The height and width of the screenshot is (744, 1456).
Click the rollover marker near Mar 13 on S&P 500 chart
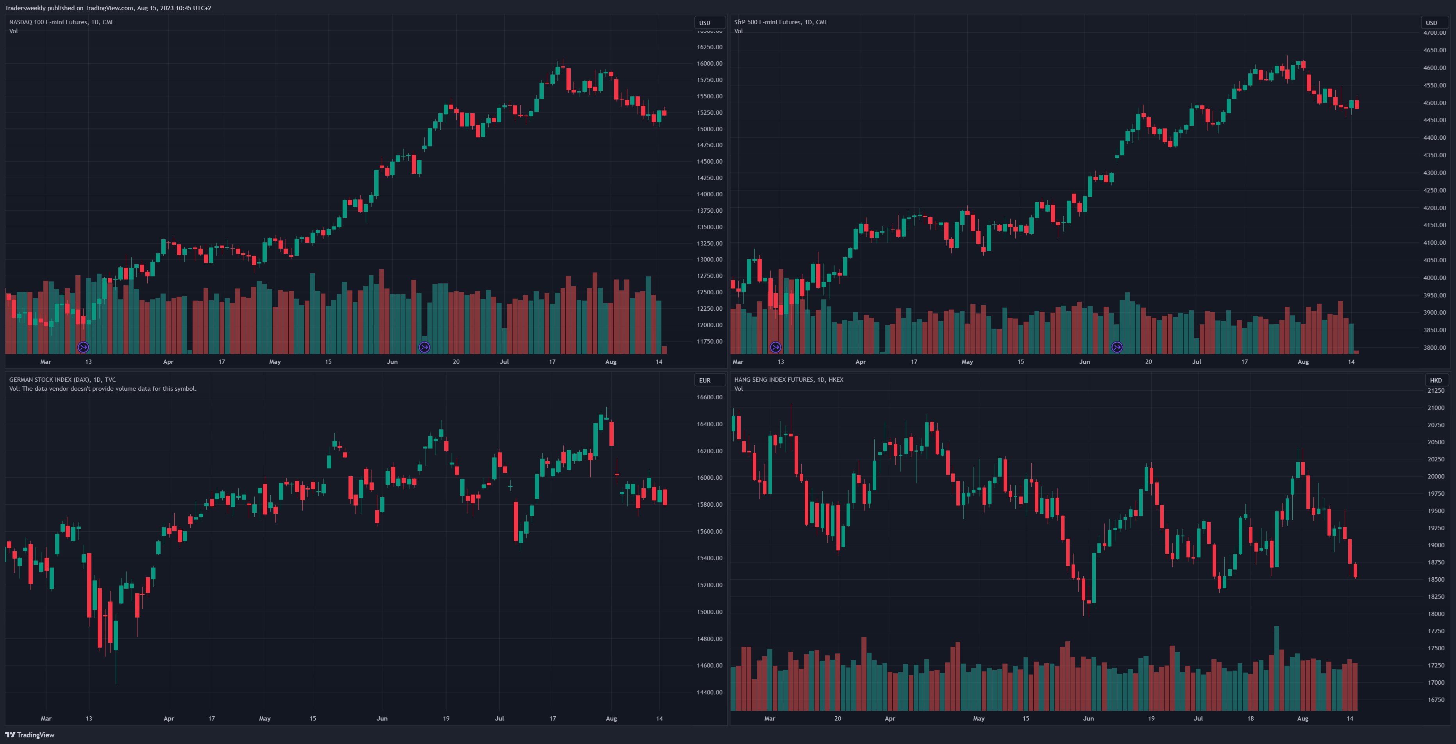tap(775, 347)
